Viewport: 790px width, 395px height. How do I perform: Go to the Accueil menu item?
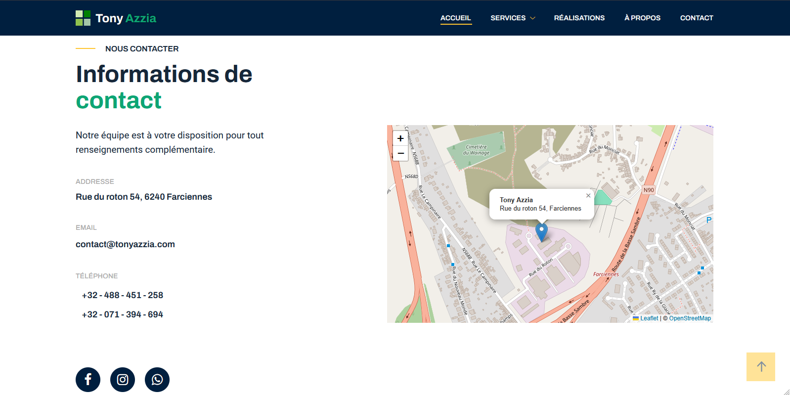click(456, 18)
